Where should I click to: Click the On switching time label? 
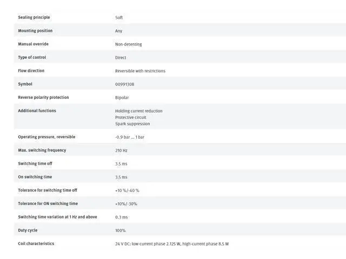coord(35,177)
